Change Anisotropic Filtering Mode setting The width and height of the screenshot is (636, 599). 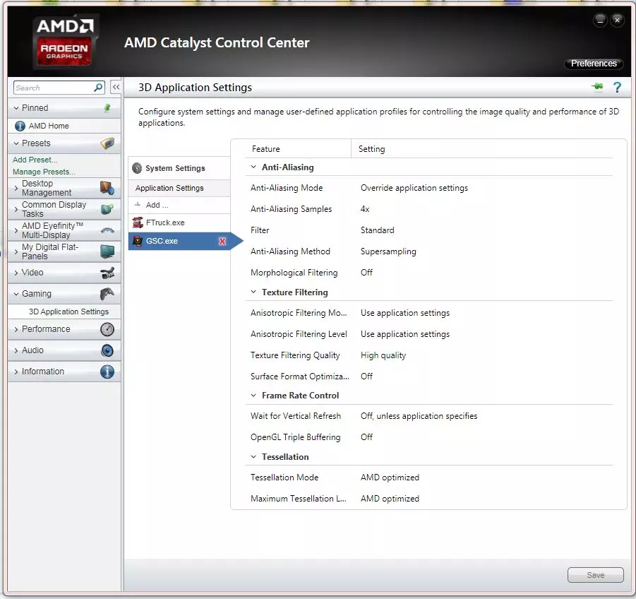404,314
